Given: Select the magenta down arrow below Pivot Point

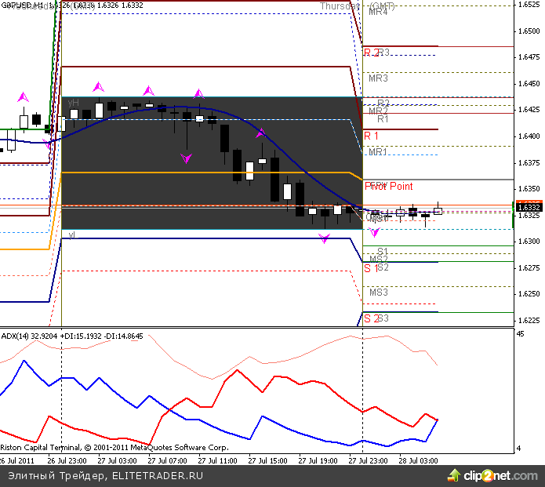Looking at the screenshot, I should coord(374,233).
